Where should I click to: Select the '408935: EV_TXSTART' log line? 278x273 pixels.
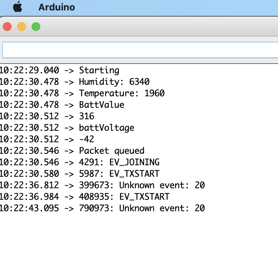85,197
